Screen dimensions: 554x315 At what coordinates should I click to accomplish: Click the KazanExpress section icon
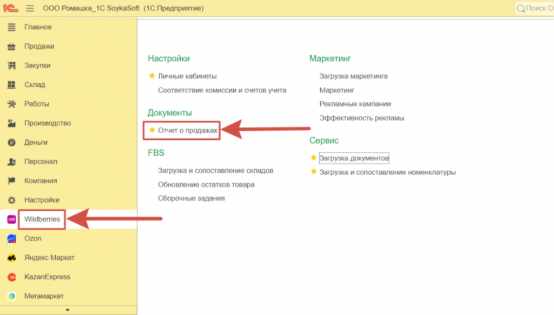(x=11, y=277)
